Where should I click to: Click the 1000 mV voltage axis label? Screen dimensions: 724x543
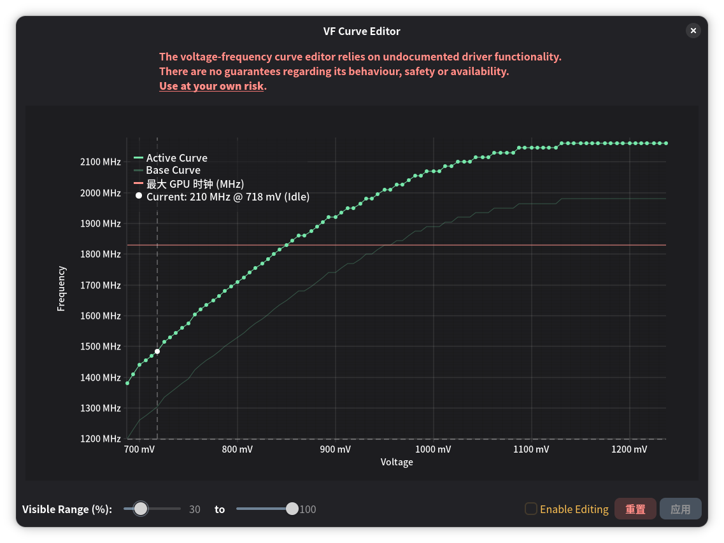click(433, 449)
